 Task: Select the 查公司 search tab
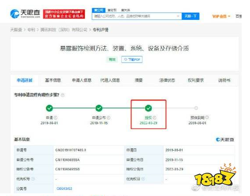tap(98, 10)
